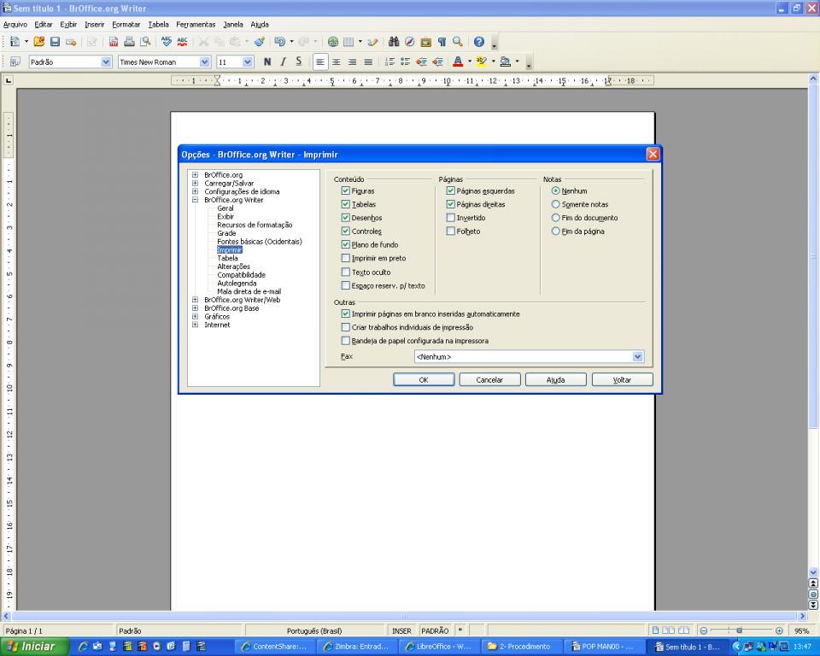
Task: Open the Fax dropdown list
Action: click(637, 357)
